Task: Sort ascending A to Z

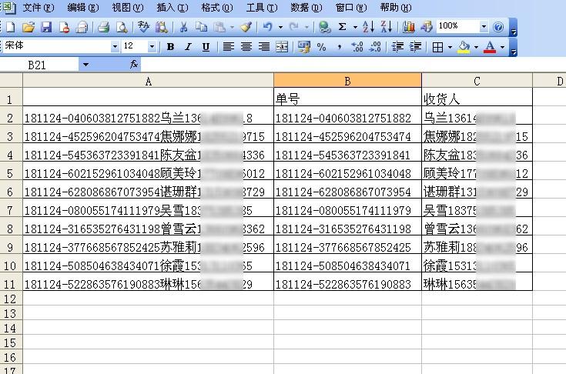Action: coord(368,27)
